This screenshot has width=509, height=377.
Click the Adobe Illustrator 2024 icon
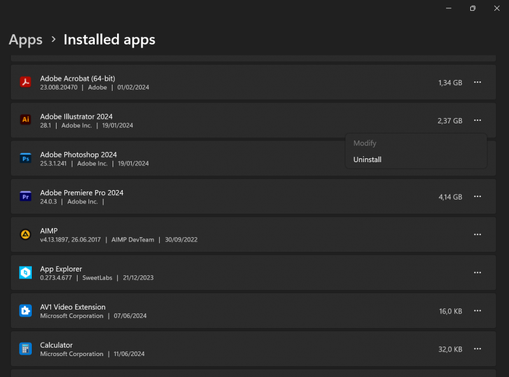[x=25, y=120]
